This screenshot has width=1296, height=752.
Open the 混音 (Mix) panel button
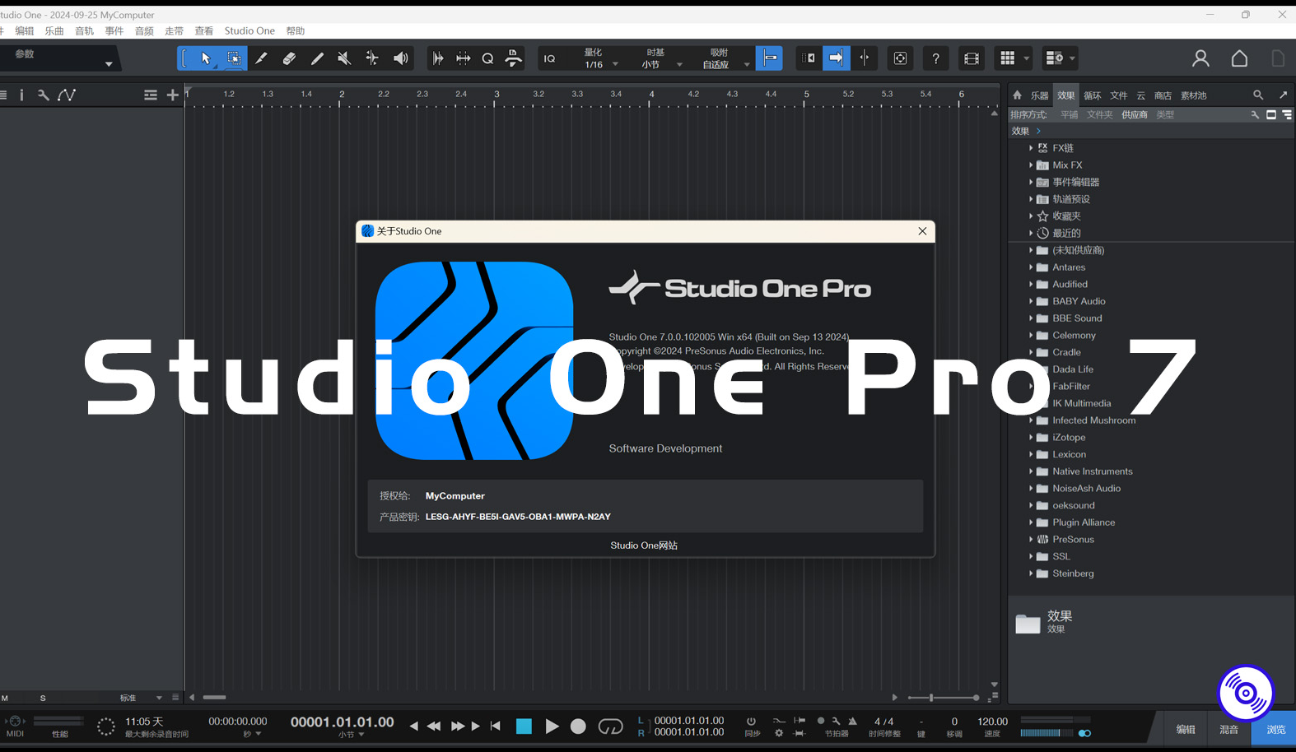tap(1229, 730)
